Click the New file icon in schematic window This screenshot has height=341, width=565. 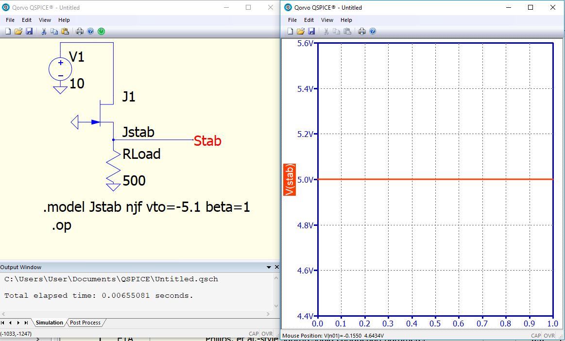point(8,32)
